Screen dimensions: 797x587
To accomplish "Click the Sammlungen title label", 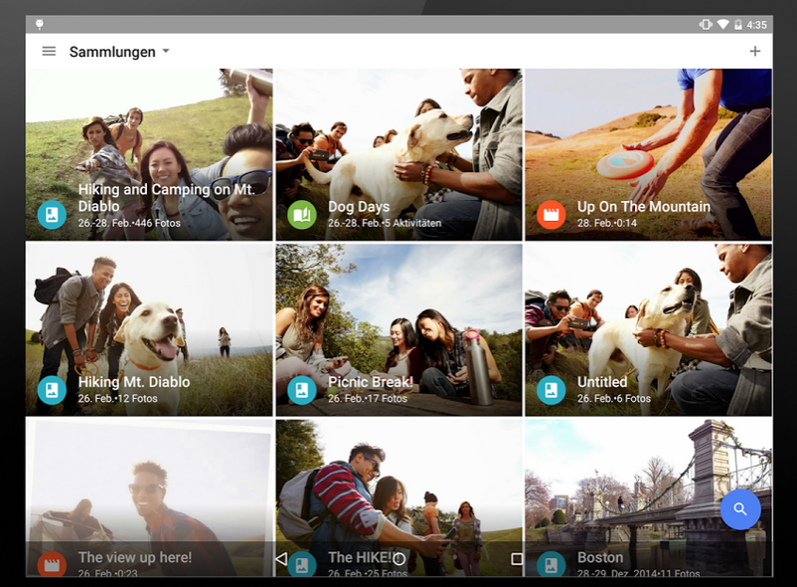I will pos(111,52).
